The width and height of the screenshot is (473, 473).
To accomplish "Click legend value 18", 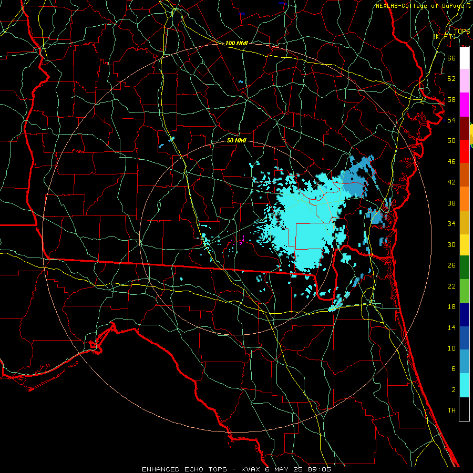I will (x=451, y=307).
